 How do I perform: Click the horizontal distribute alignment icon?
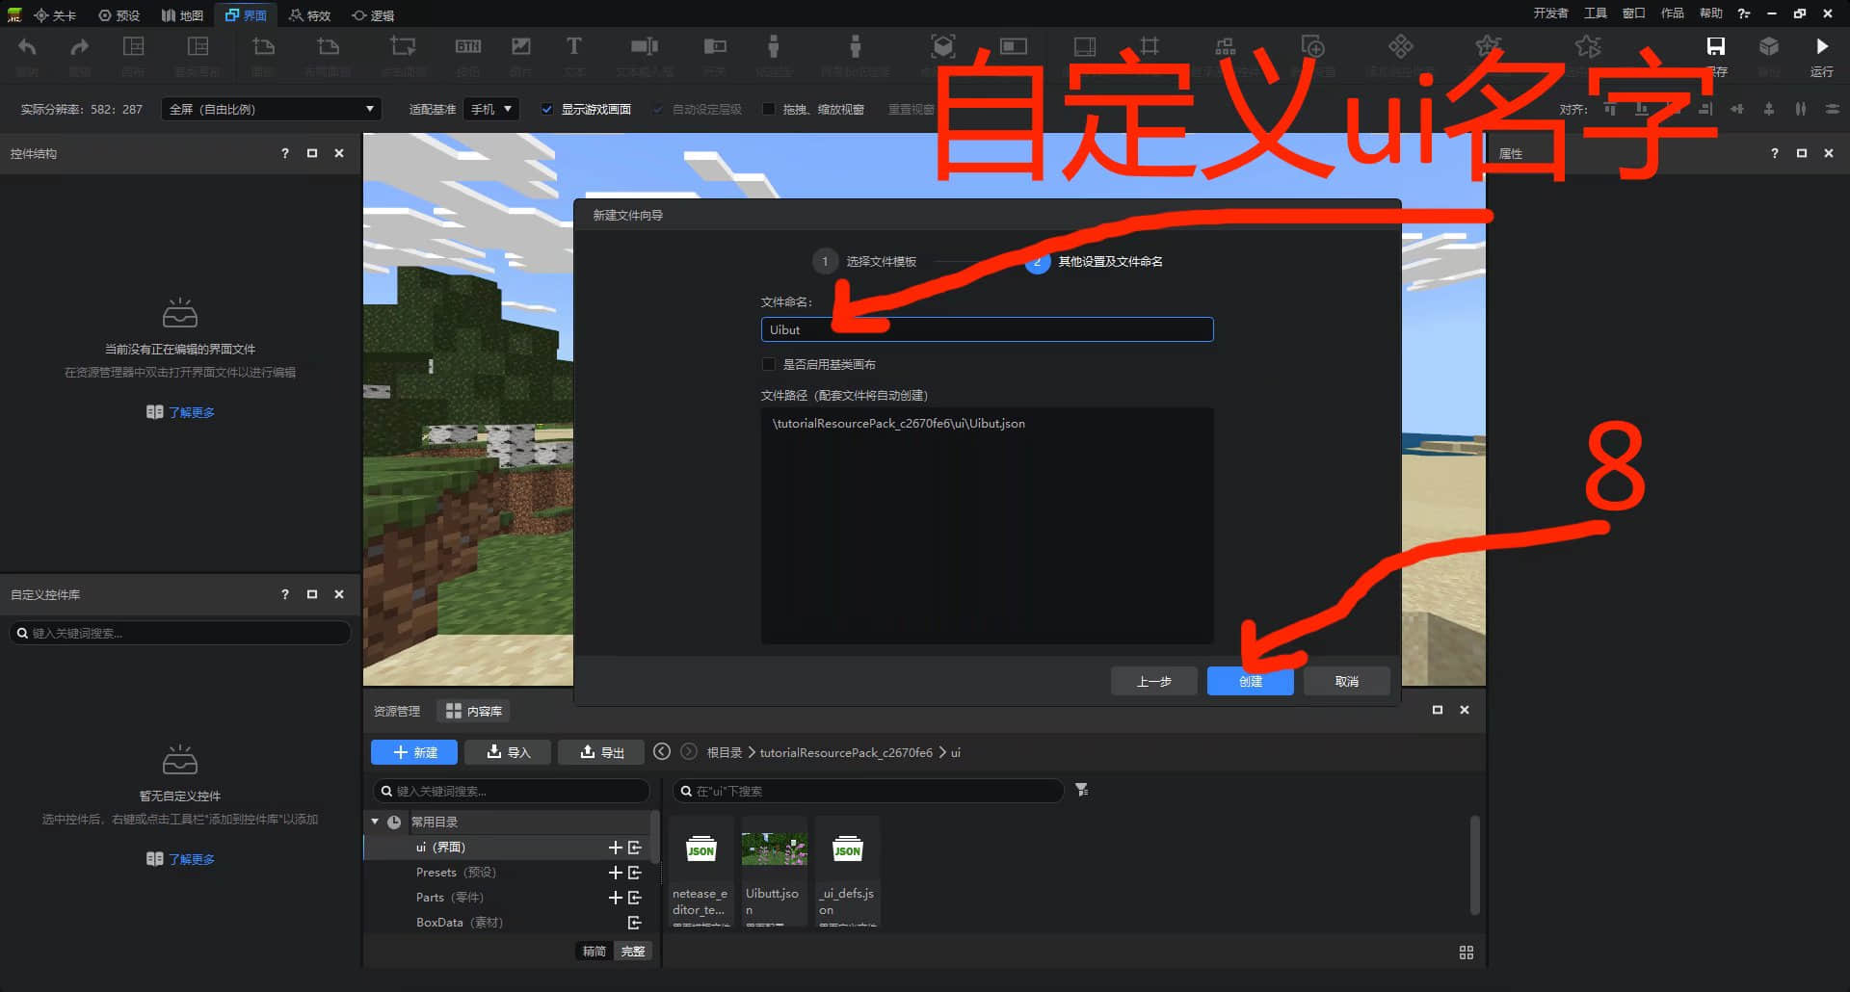point(1801,109)
